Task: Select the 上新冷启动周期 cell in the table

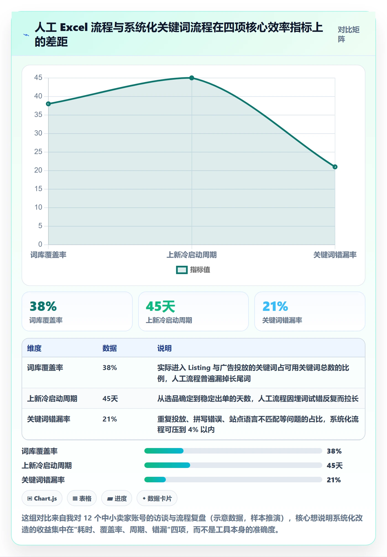Action: pyautogui.click(x=52, y=399)
